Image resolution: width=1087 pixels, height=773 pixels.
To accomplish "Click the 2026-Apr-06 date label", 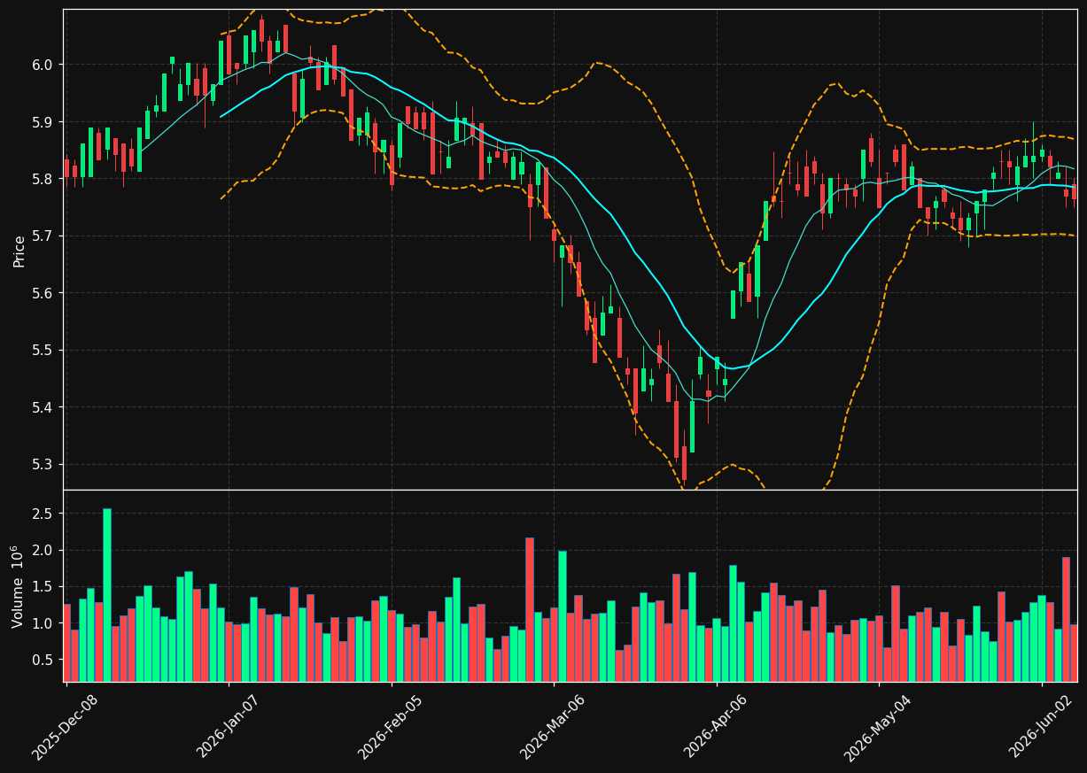I will (715, 727).
